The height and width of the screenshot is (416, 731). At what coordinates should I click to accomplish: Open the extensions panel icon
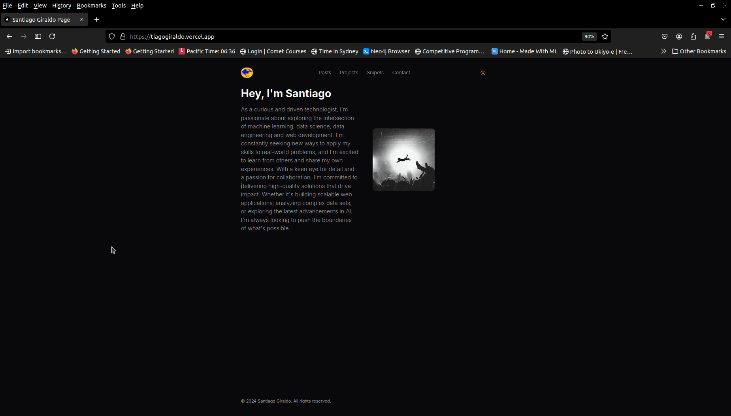click(x=693, y=36)
